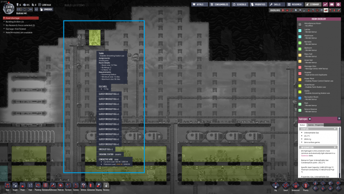
Task: Open the Power build category
Action: click(23, 186)
